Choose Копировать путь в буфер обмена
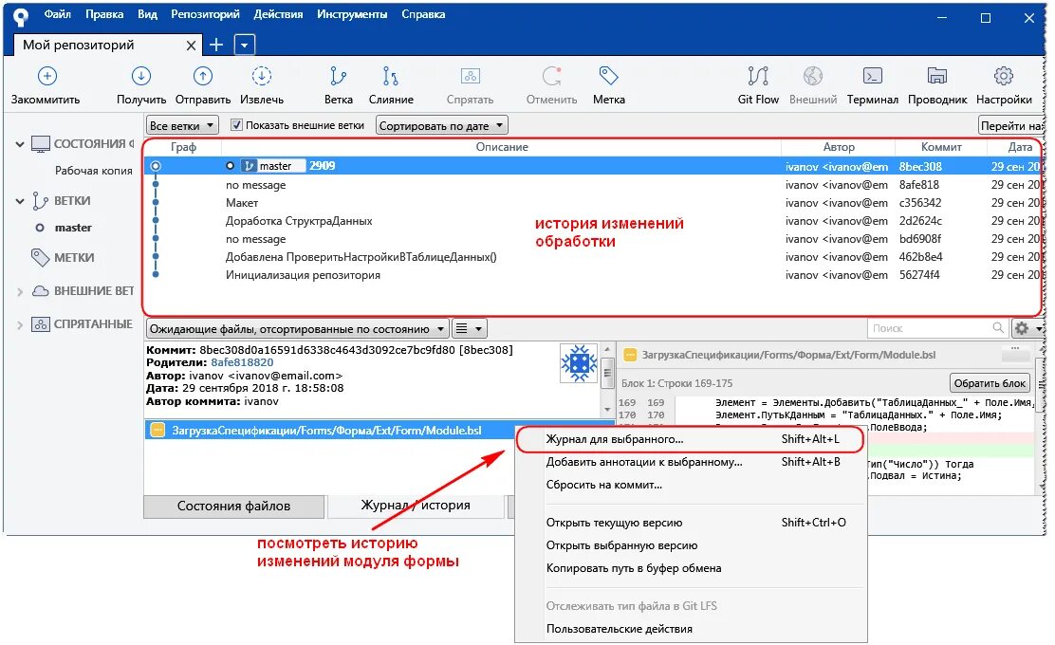 pos(691,568)
